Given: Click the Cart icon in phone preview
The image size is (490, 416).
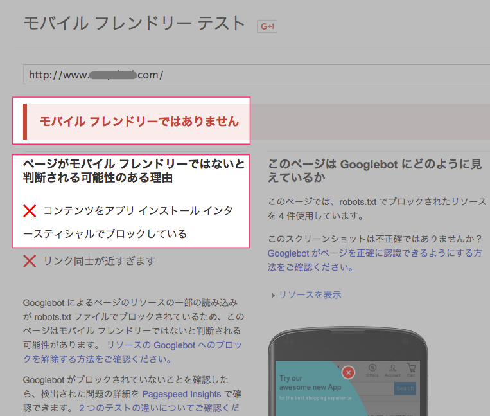Looking at the screenshot, I should [x=411, y=370].
